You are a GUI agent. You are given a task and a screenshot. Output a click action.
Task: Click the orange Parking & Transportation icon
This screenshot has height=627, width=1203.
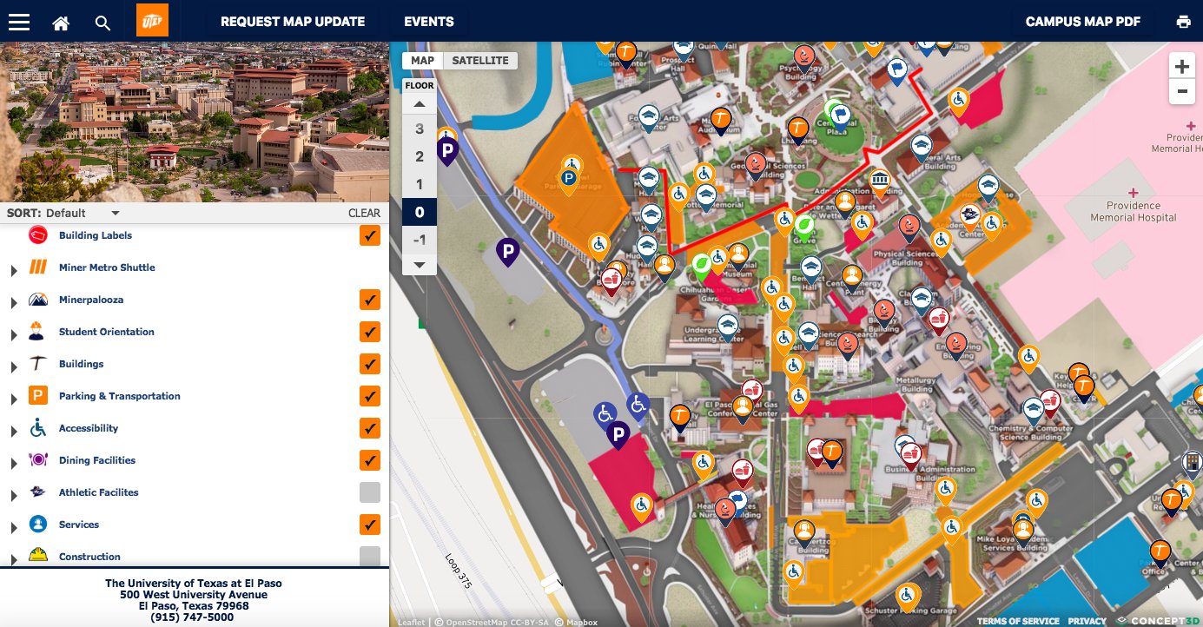point(37,396)
